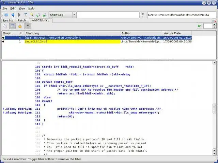The image size is (218, 163).
Task: Click the empty search filter input field
Action: pos(108,15)
